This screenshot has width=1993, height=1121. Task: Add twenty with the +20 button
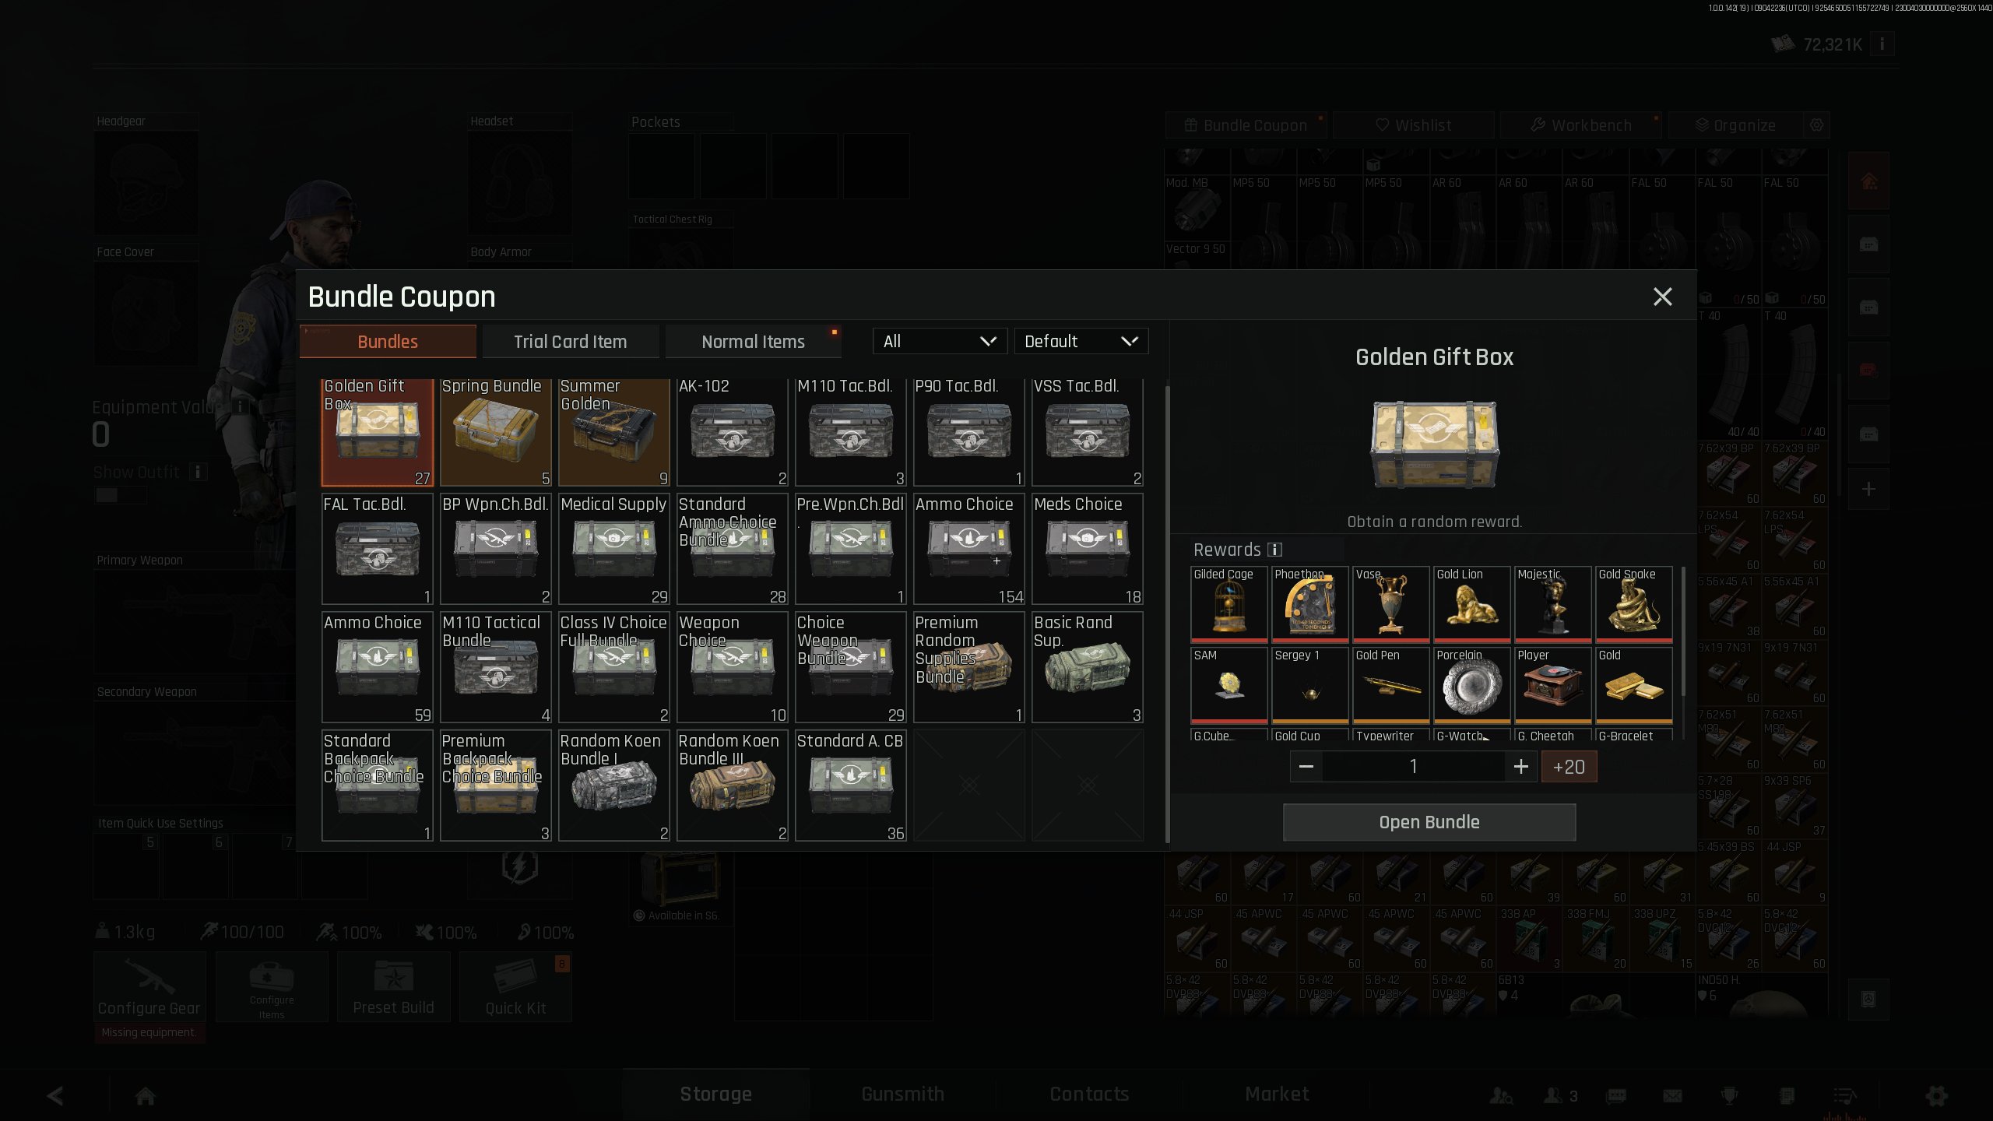(x=1569, y=767)
